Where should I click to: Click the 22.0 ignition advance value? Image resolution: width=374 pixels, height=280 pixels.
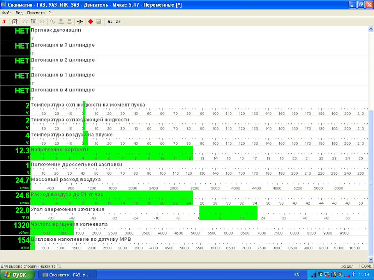(x=15, y=213)
